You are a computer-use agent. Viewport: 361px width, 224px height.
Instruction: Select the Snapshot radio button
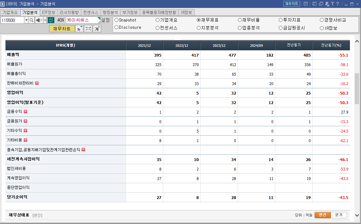point(117,20)
